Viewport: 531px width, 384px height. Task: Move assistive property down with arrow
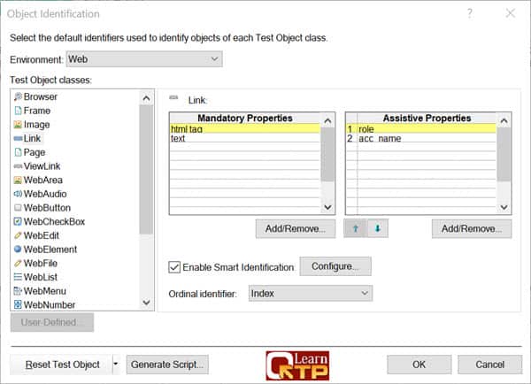[x=378, y=228]
